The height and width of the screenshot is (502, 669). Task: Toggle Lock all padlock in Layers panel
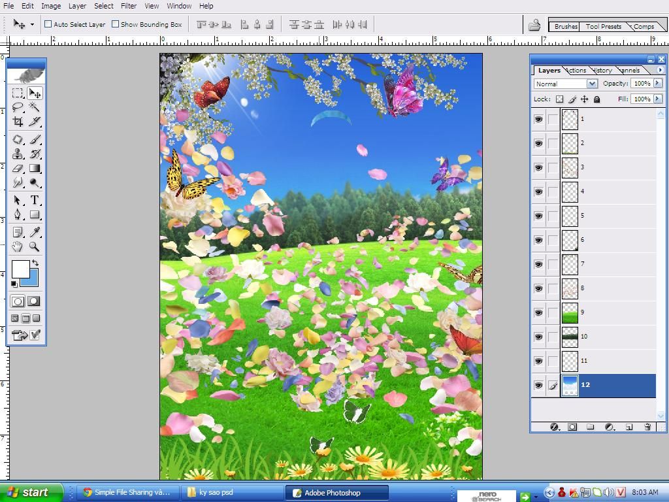coord(597,99)
